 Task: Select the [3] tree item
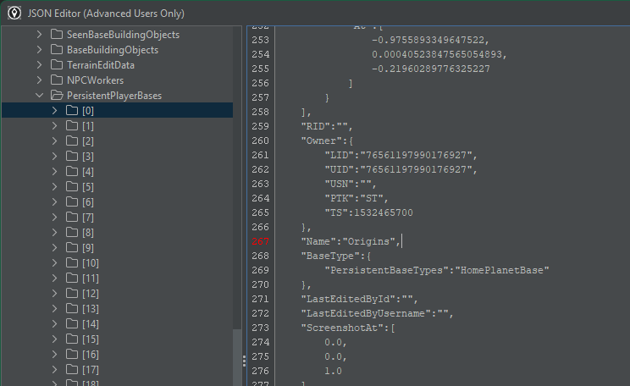(x=88, y=157)
